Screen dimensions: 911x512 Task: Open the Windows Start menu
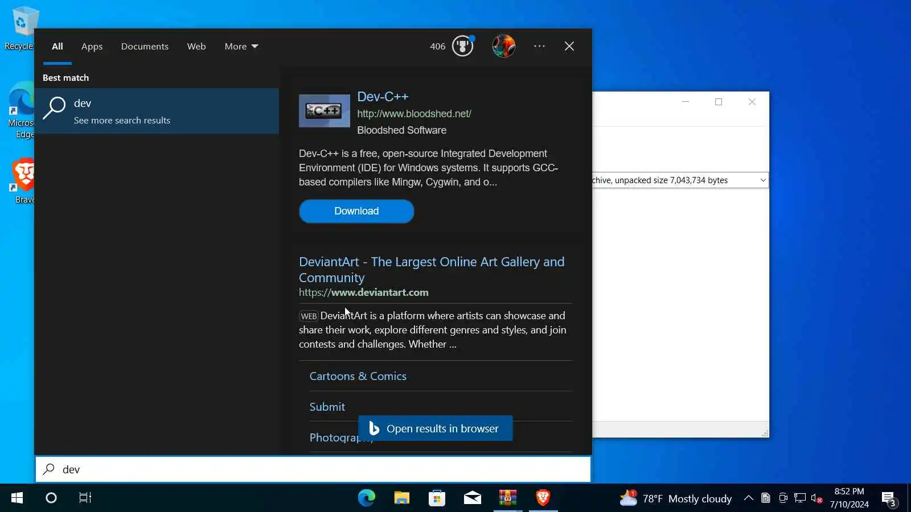[x=17, y=498]
